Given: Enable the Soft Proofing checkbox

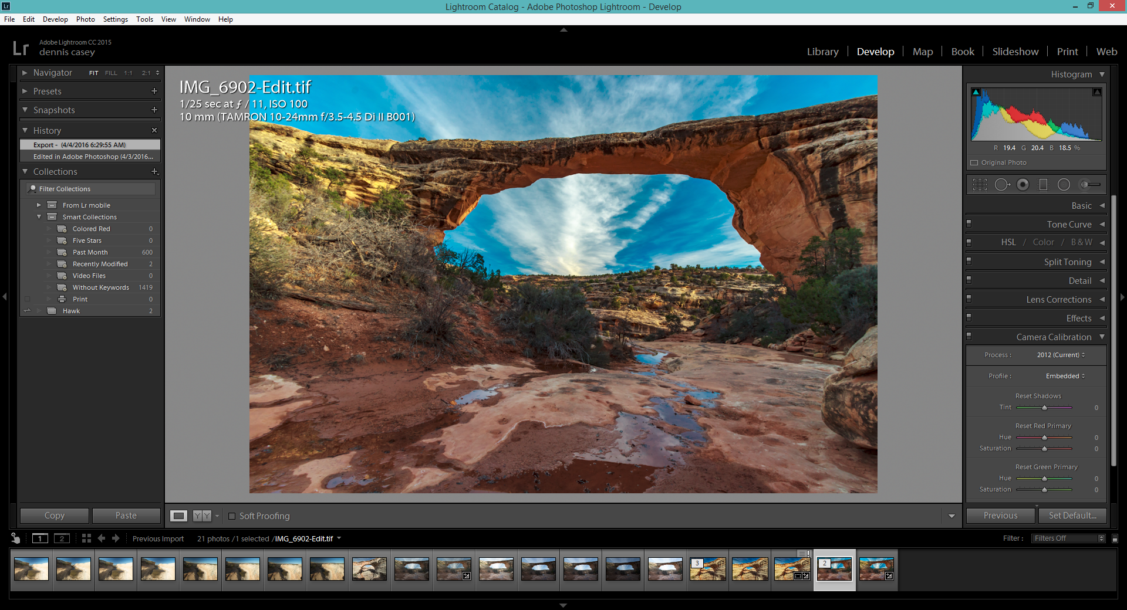Looking at the screenshot, I should pyautogui.click(x=232, y=516).
